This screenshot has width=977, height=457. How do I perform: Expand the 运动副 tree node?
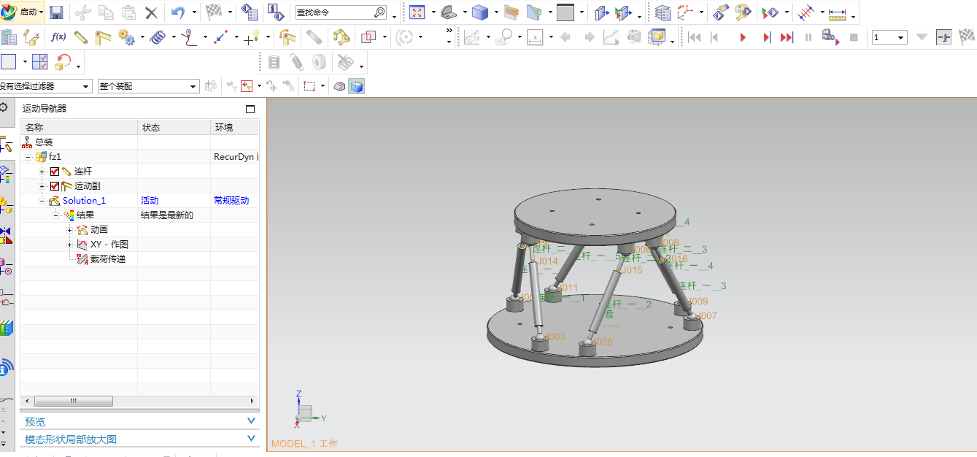coord(42,186)
